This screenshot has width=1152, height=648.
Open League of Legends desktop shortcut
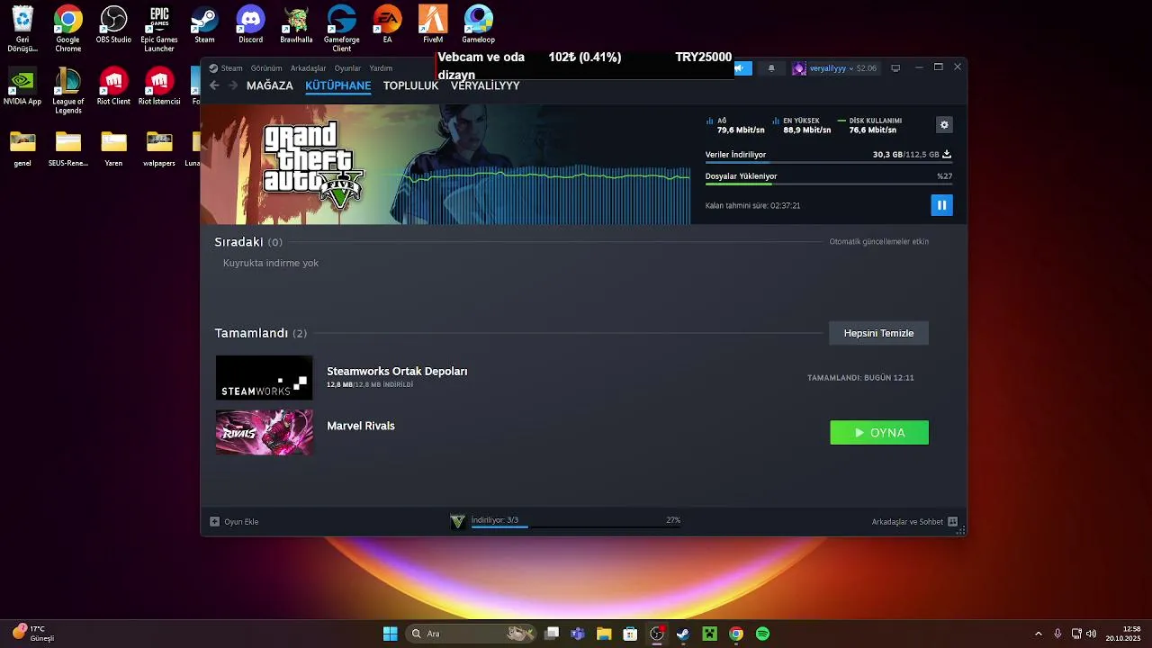pyautogui.click(x=68, y=90)
